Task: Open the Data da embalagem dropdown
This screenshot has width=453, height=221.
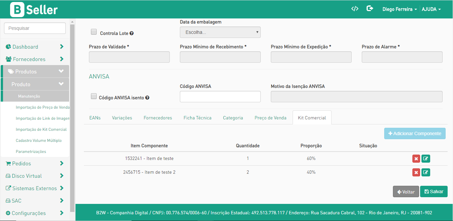Action: pos(220,32)
